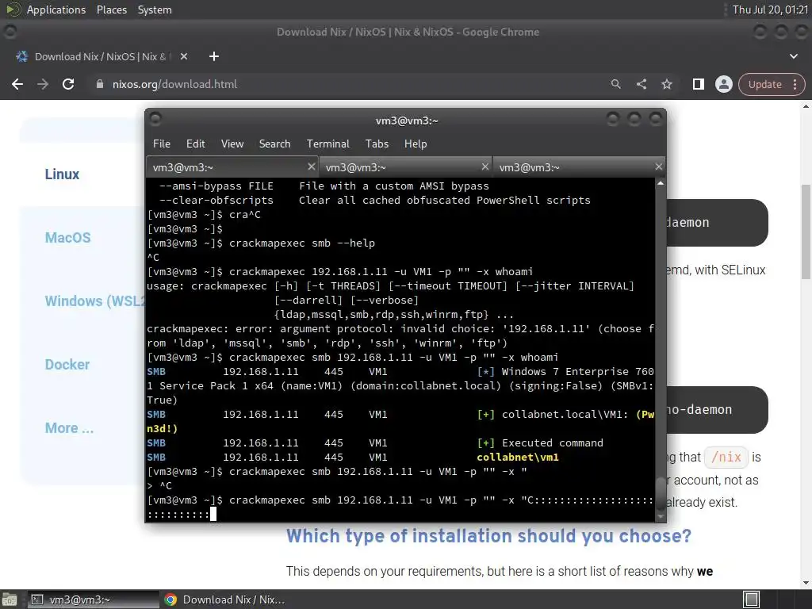This screenshot has height=609, width=812.
Task: Go back in Chrome browser
Action: 17,84
